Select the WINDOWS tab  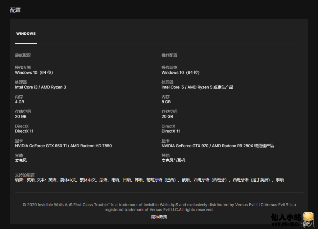26,33
